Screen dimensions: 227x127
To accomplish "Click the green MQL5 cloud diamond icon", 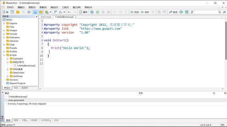I will (181, 12).
